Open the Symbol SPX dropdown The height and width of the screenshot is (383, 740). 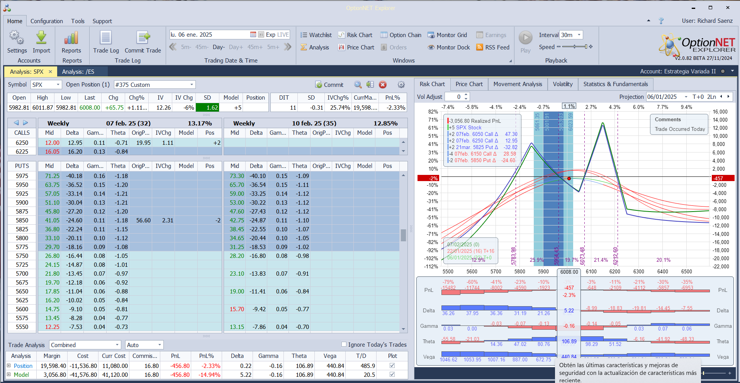pyautogui.click(x=58, y=85)
